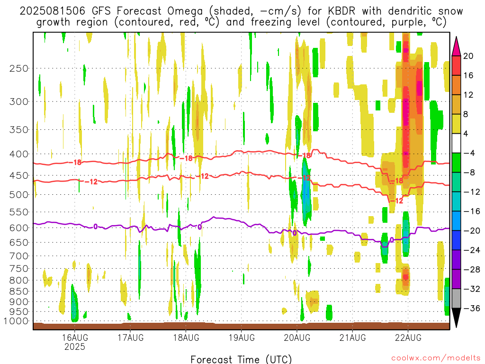
Task: Click the red -12 contour label after 18AUG
Action: click(202, 176)
